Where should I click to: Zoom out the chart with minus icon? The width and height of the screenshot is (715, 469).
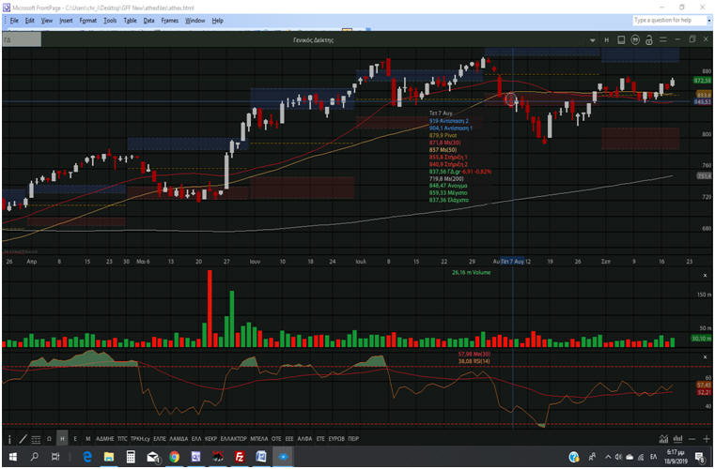(x=692, y=439)
